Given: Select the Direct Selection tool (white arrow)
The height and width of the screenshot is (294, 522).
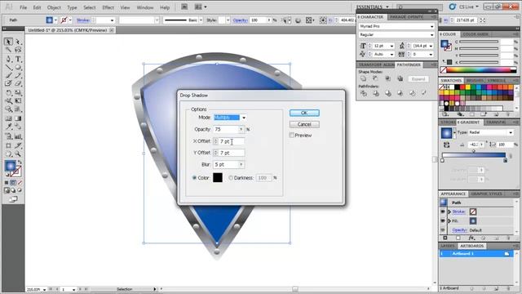Looking at the screenshot, I should pos(18,42).
